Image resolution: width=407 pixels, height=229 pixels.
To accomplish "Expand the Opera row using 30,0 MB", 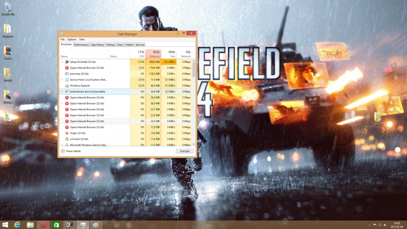I will pos(62,103).
